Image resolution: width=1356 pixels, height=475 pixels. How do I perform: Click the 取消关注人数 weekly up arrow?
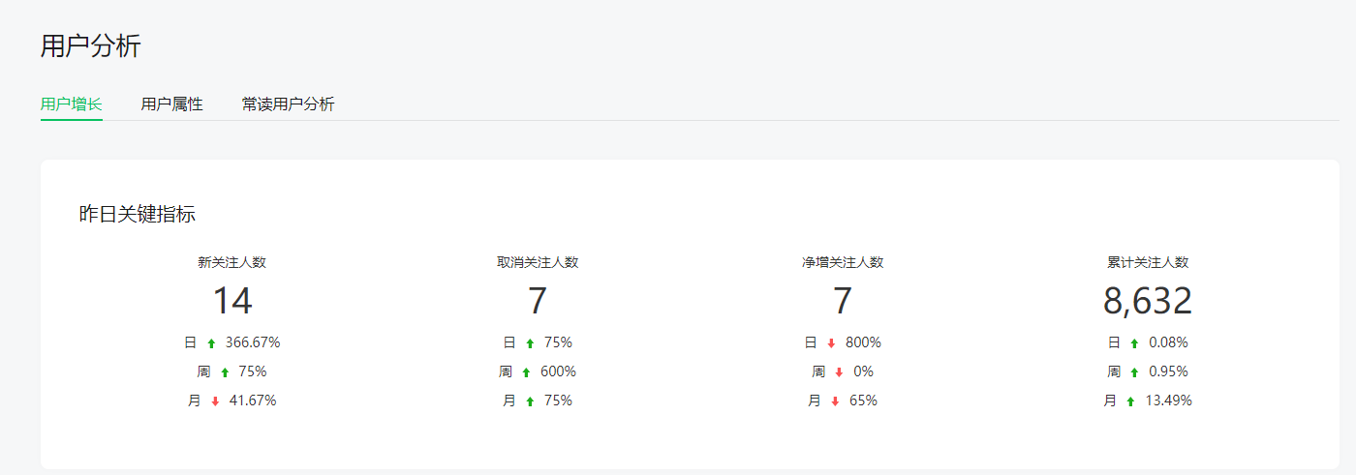click(x=526, y=372)
